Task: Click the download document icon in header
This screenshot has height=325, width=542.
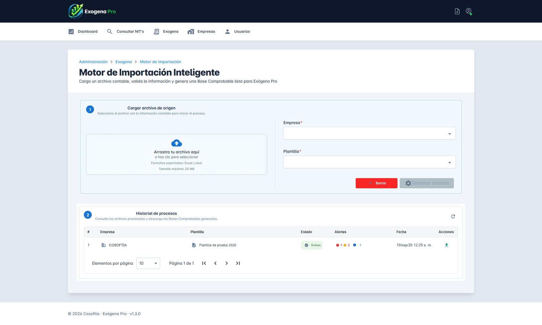Action: tap(457, 11)
